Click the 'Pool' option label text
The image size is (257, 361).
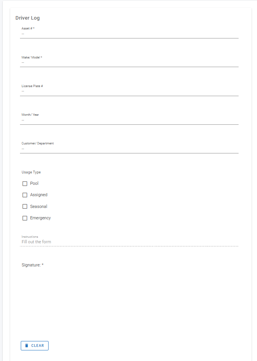tap(34, 184)
